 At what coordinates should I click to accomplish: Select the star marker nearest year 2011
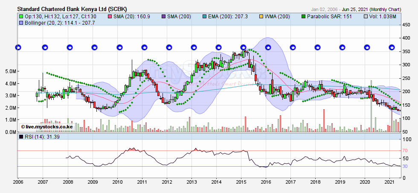[144, 47]
